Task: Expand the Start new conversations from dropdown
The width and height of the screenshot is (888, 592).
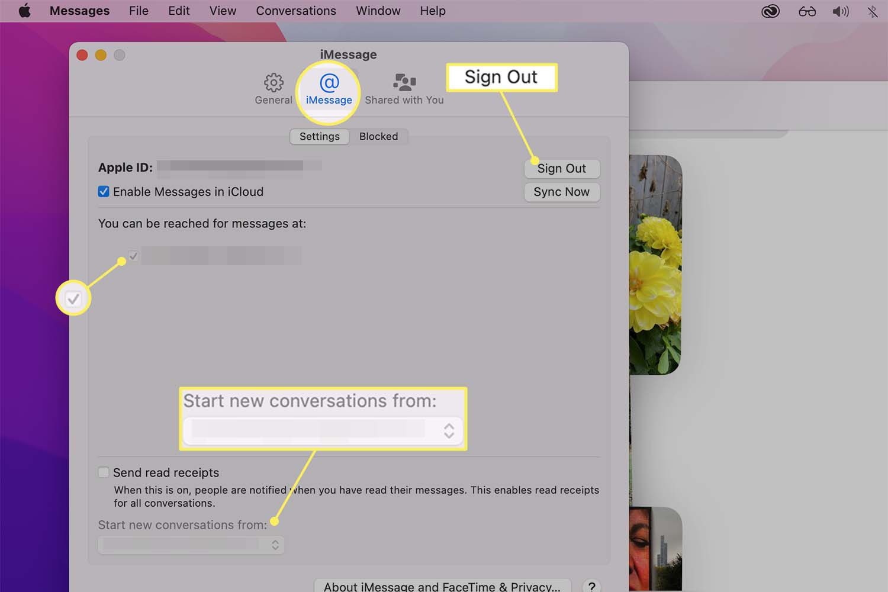Action: (x=191, y=545)
